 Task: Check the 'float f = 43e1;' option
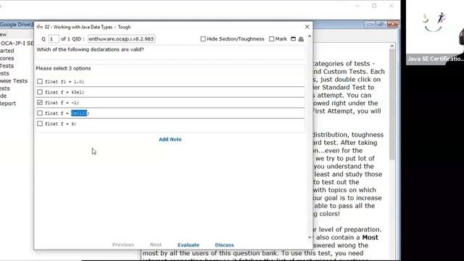(x=40, y=92)
